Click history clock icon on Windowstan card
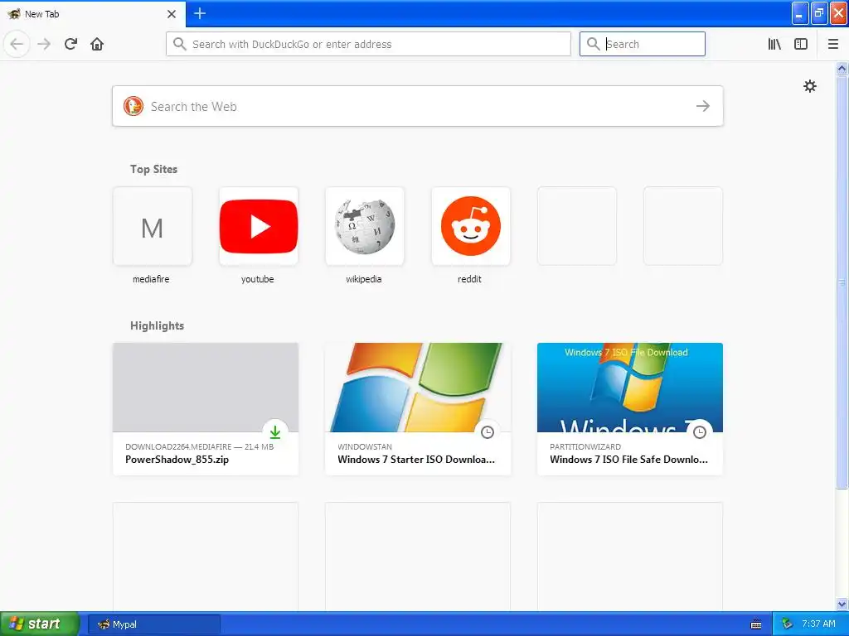 (x=488, y=431)
